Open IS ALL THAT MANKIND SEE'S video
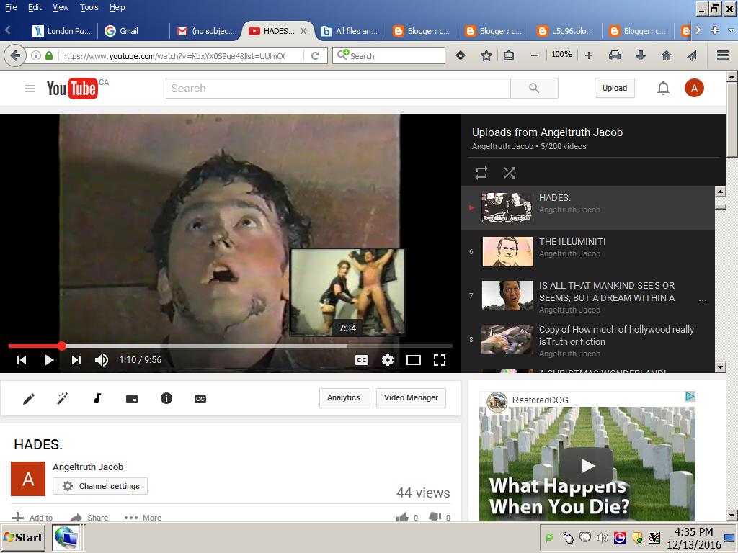This screenshot has height=553, width=738. tap(588, 296)
